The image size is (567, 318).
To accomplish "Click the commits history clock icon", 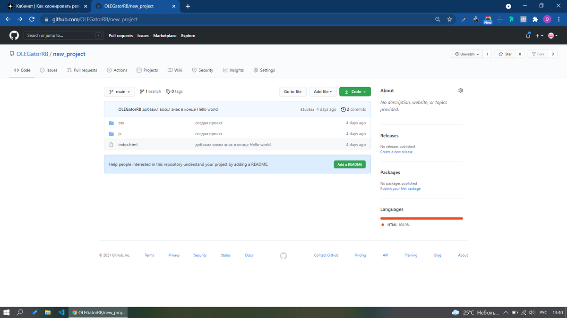I will tap(344, 109).
